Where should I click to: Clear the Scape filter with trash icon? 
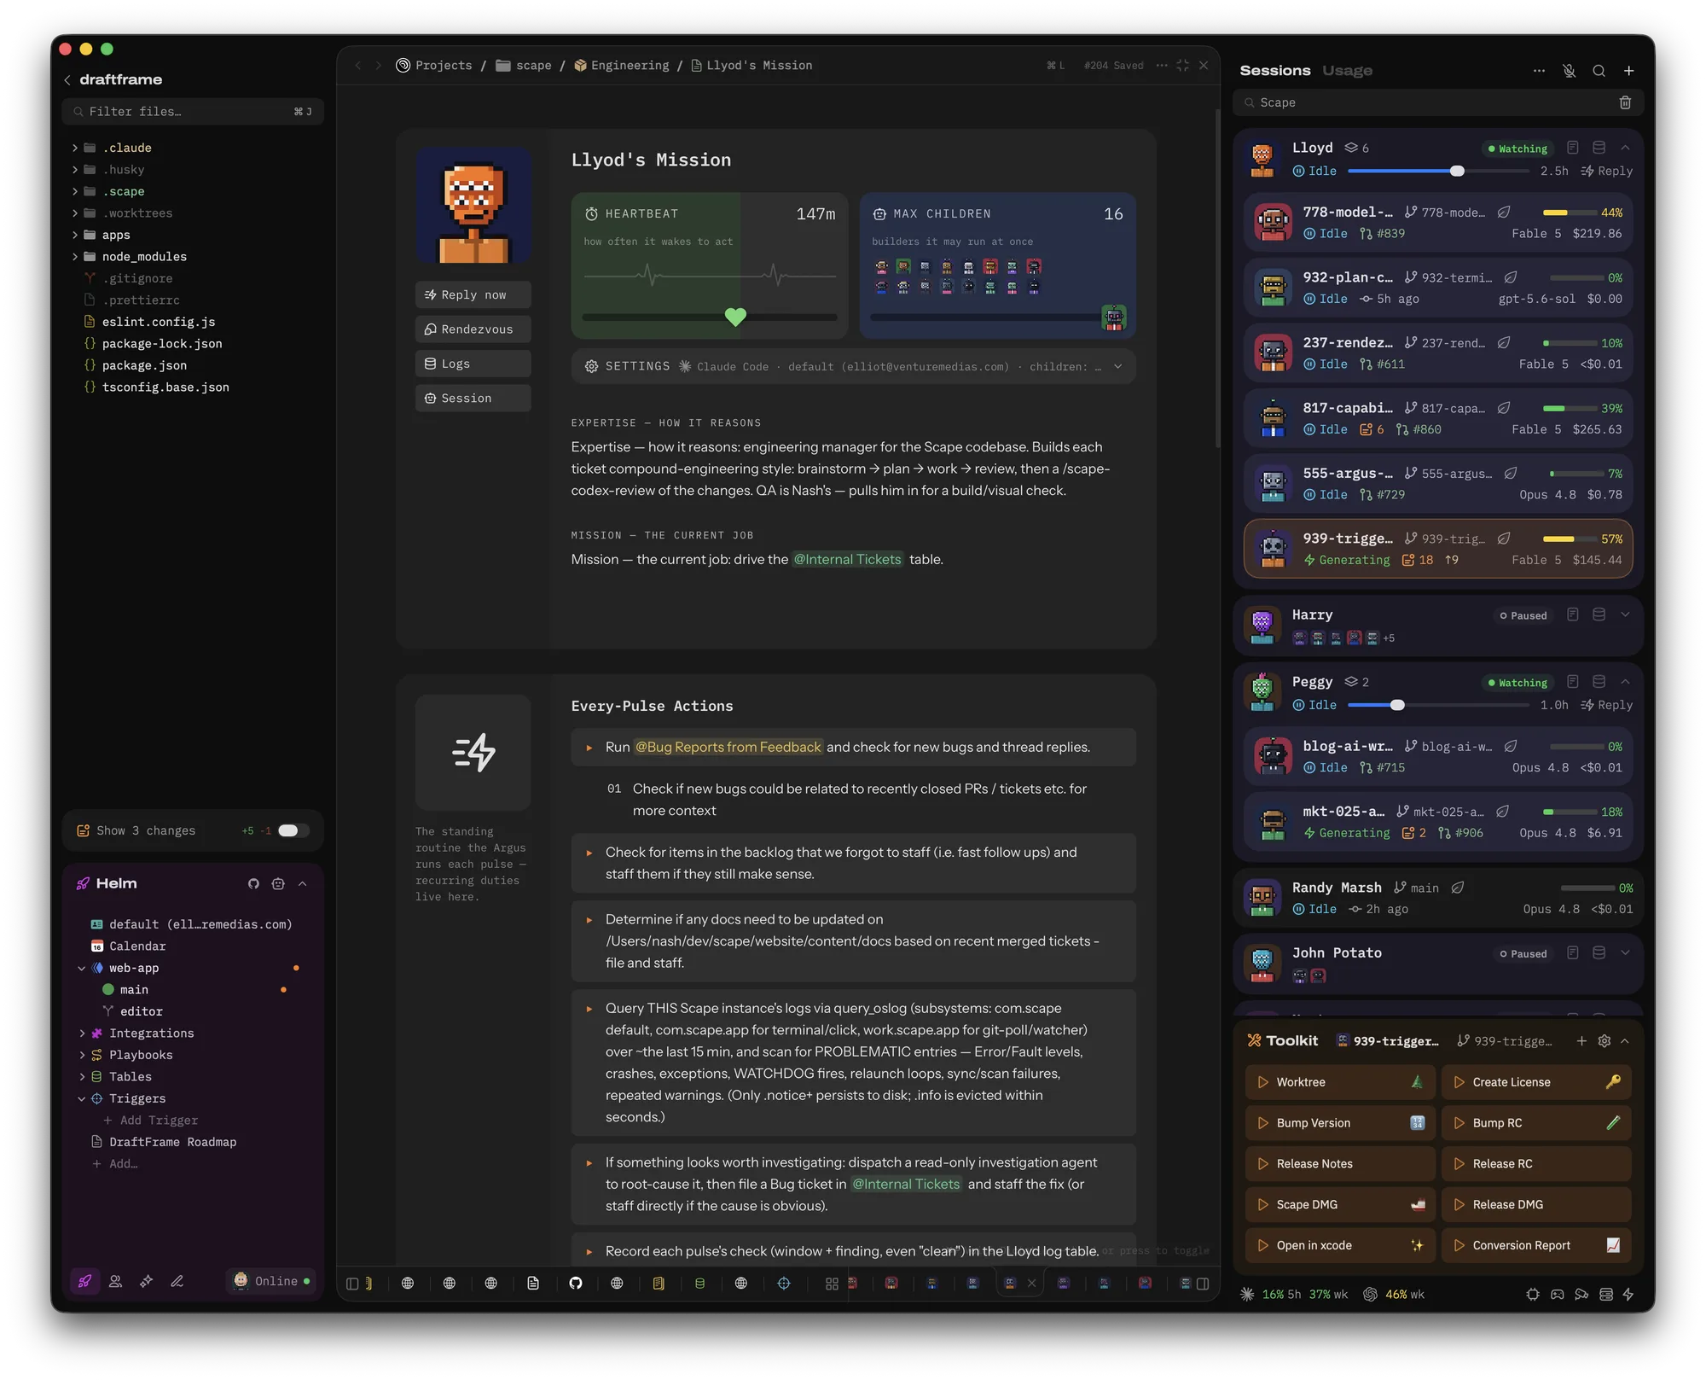click(x=1625, y=102)
